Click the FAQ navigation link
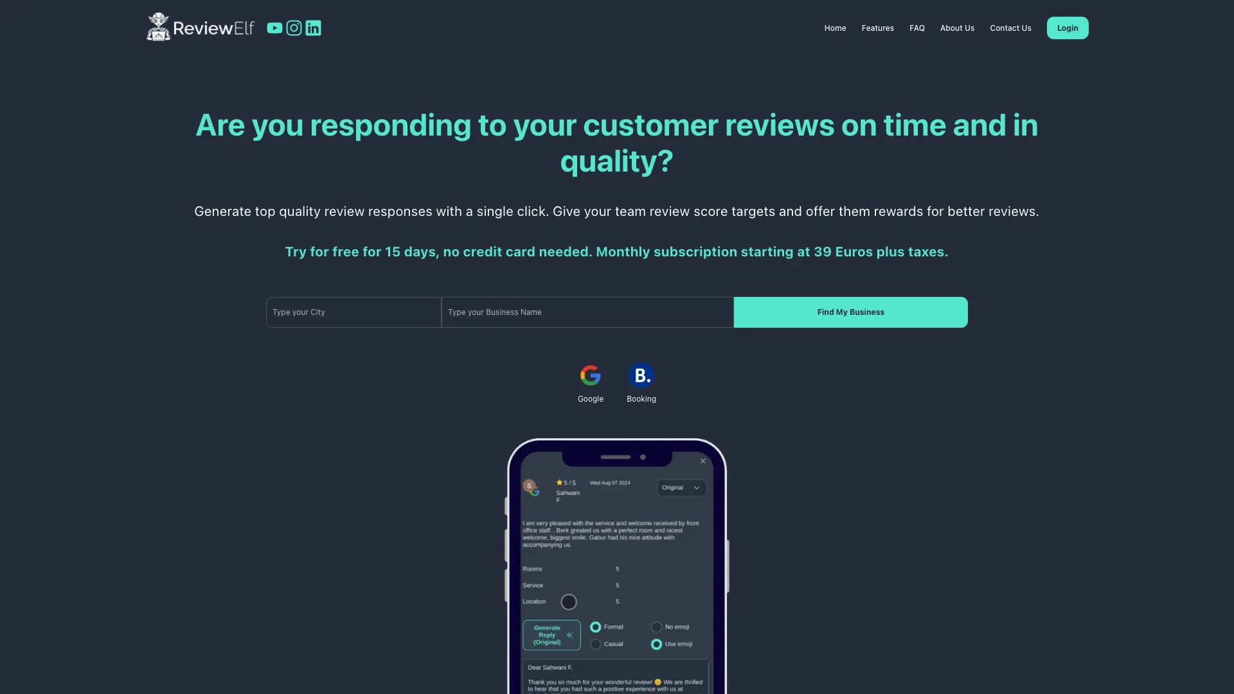1234x694 pixels. (917, 27)
